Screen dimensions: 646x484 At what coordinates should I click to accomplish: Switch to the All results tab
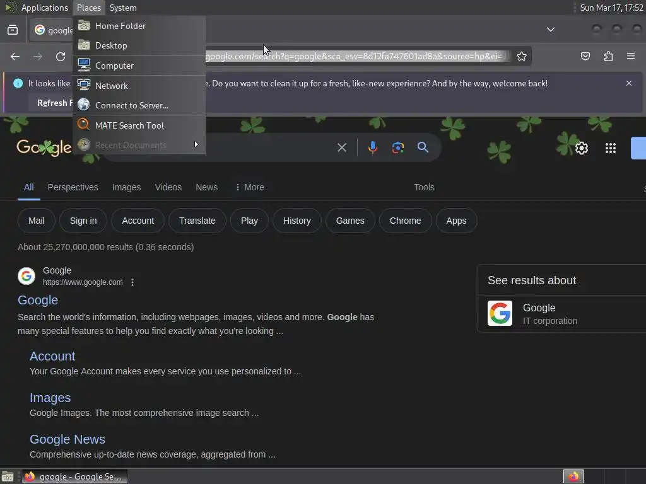[29, 187]
